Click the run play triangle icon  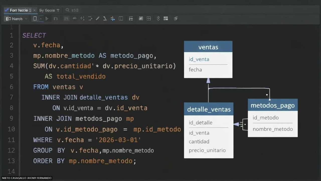coord(47,19)
